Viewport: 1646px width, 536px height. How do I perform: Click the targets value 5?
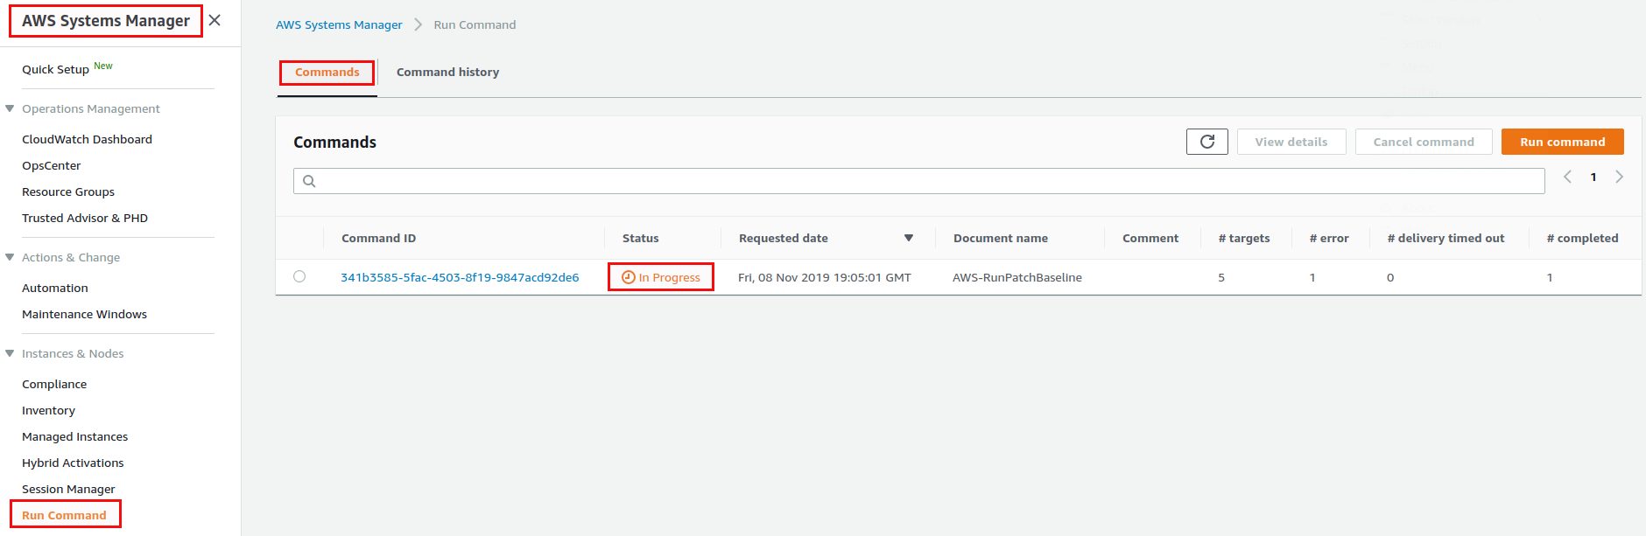[x=1221, y=277]
